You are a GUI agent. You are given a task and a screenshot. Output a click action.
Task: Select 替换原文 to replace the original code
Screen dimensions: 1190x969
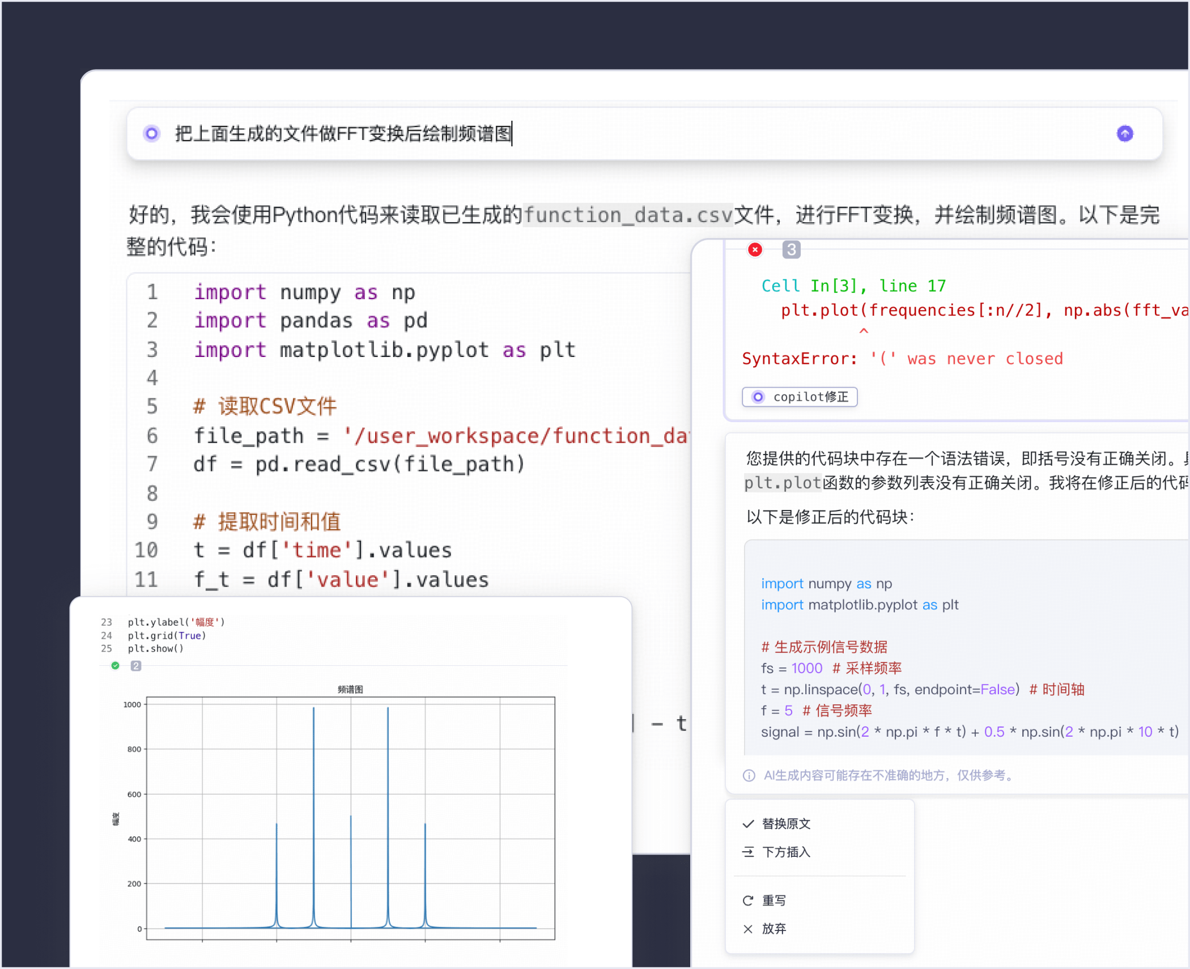click(787, 823)
